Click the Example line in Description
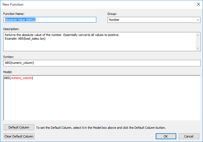 click(25, 39)
